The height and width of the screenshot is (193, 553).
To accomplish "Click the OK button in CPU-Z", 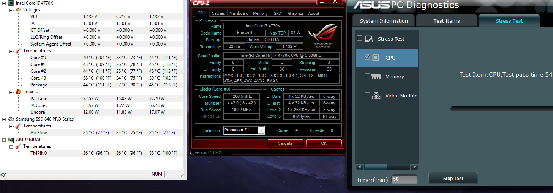I will tap(324, 143).
